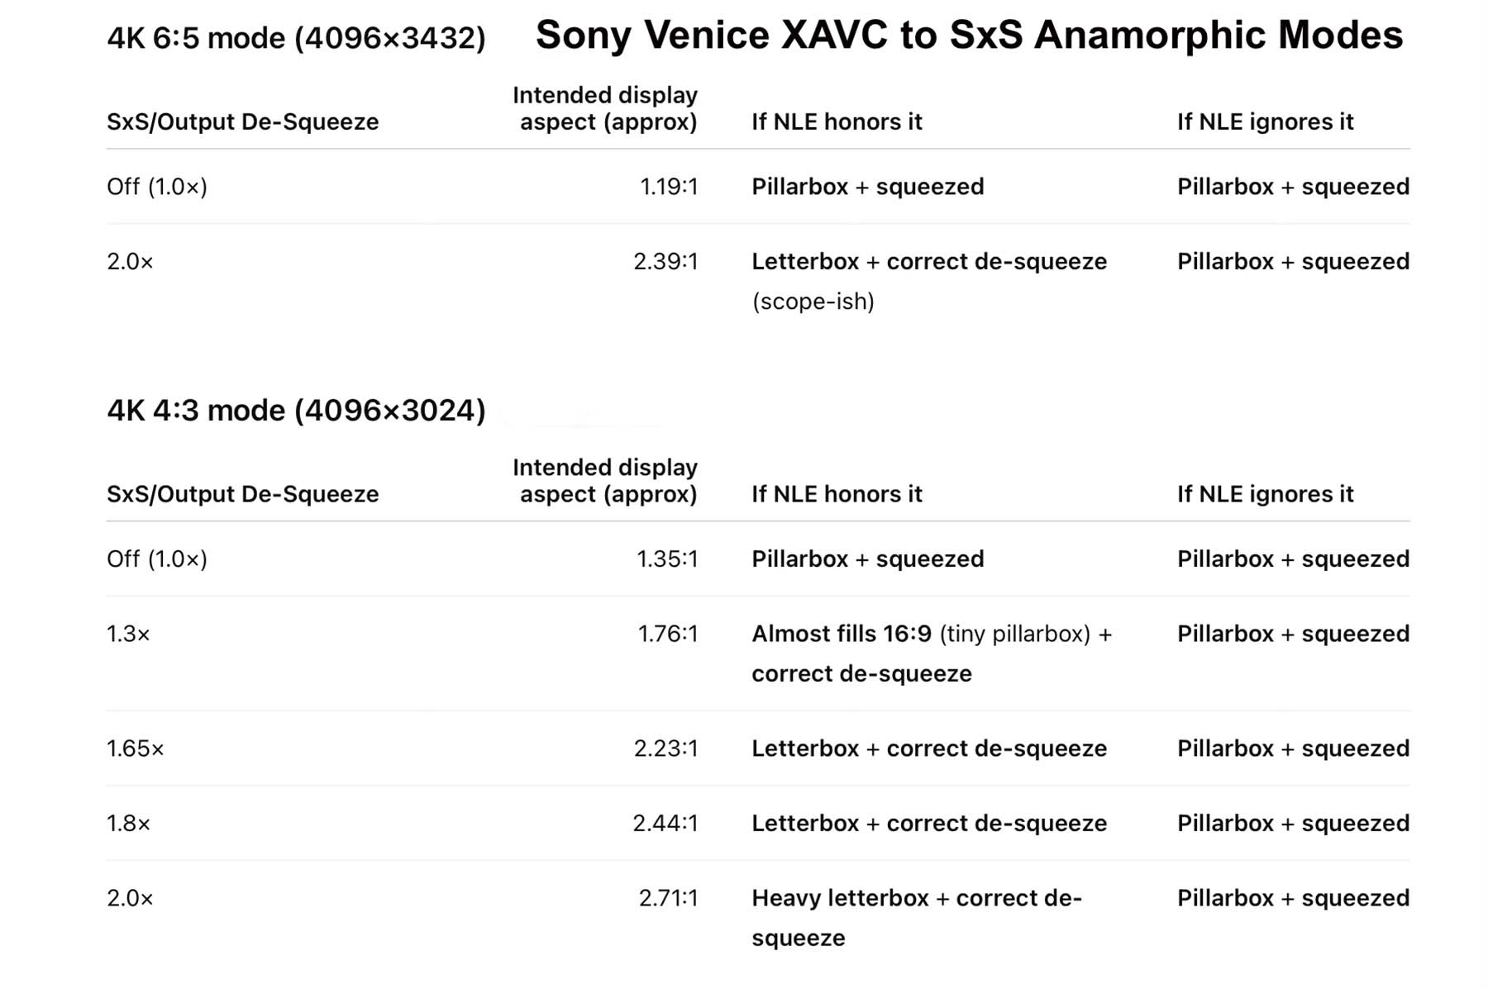Click second table's 'If NLE ignores it' header
The width and height of the screenshot is (1488, 989).
pyautogui.click(x=1266, y=495)
